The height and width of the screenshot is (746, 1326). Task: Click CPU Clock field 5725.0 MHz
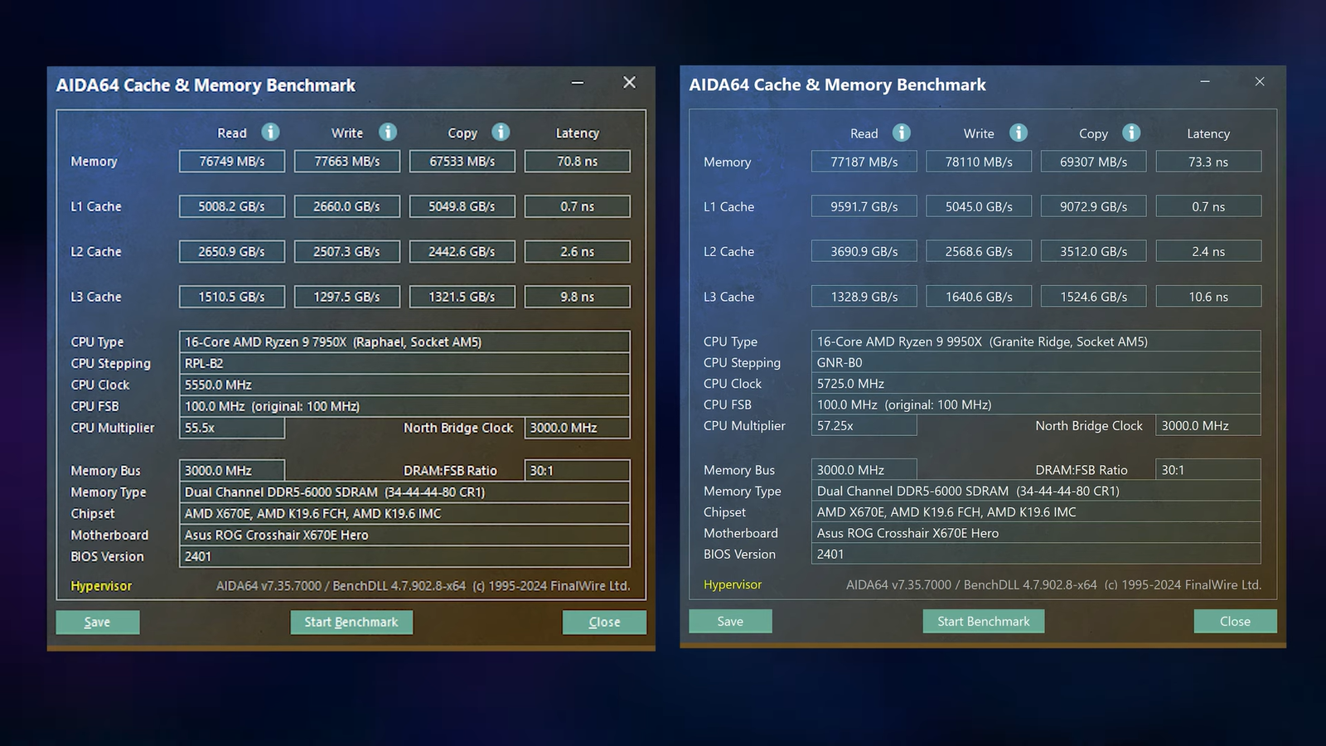(x=1036, y=384)
